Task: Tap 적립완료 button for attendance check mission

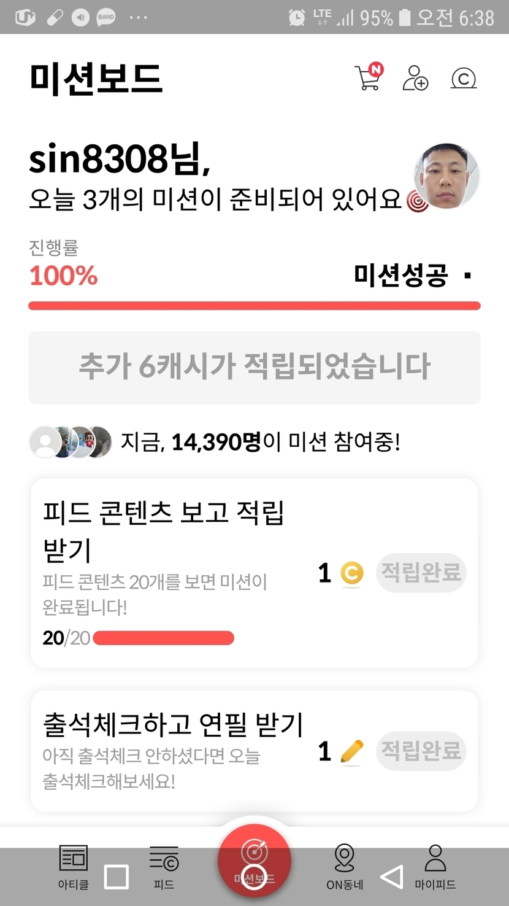Action: (x=421, y=750)
